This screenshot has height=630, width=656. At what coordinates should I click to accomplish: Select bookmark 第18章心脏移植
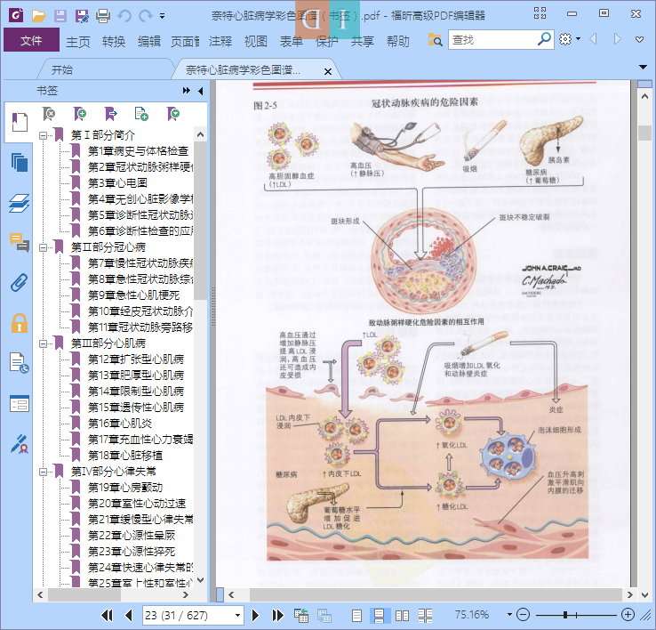pos(125,456)
